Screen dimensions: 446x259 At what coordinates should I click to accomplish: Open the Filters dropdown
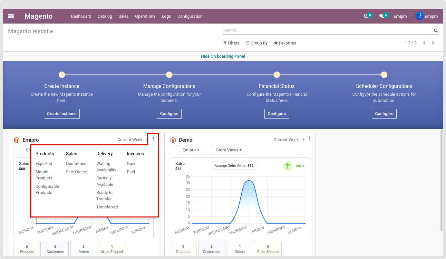tap(231, 43)
